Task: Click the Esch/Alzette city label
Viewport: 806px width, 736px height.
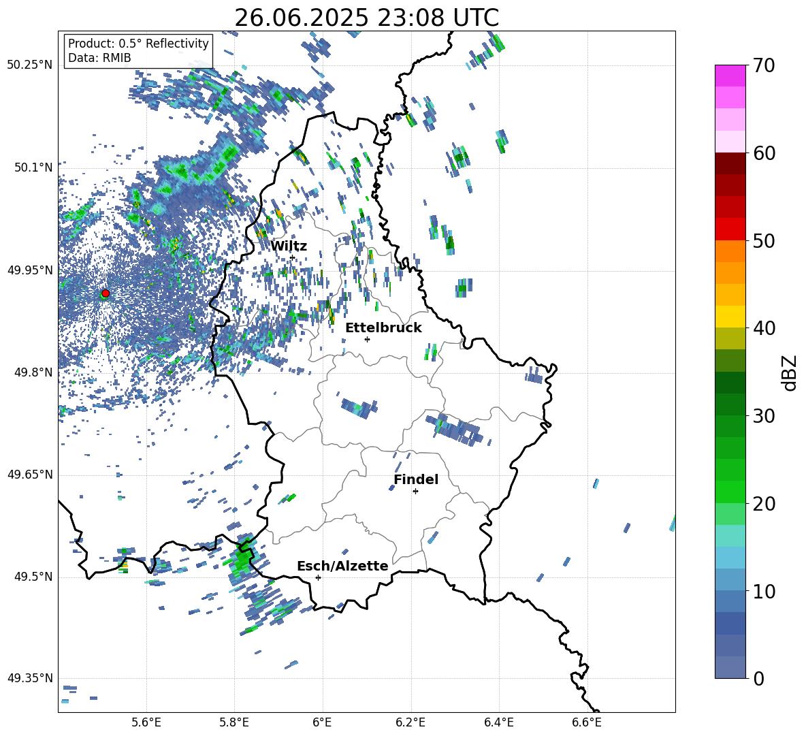Action: click(x=342, y=566)
